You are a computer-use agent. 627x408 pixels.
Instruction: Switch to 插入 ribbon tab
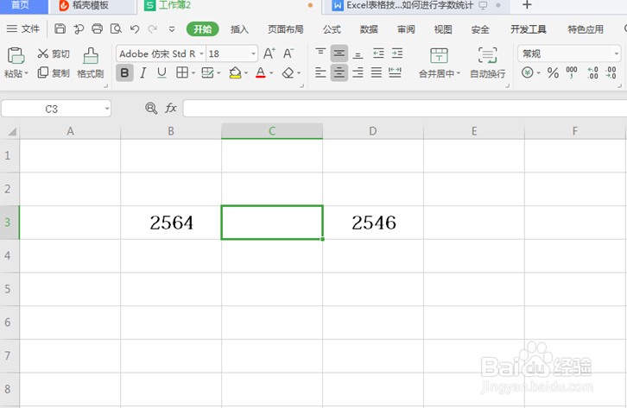tap(239, 29)
